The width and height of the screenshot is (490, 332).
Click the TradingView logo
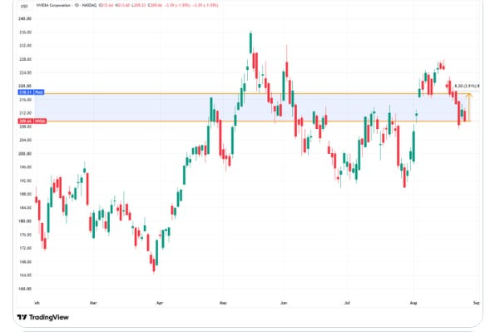42,317
